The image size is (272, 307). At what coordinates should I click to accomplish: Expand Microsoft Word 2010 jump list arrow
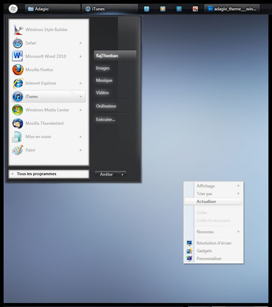pyautogui.click(x=80, y=57)
